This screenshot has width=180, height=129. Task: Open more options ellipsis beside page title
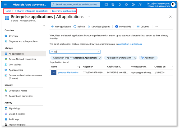click(x=89, y=17)
